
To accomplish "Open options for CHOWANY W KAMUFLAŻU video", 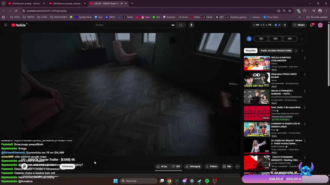I will coord(305,124).
